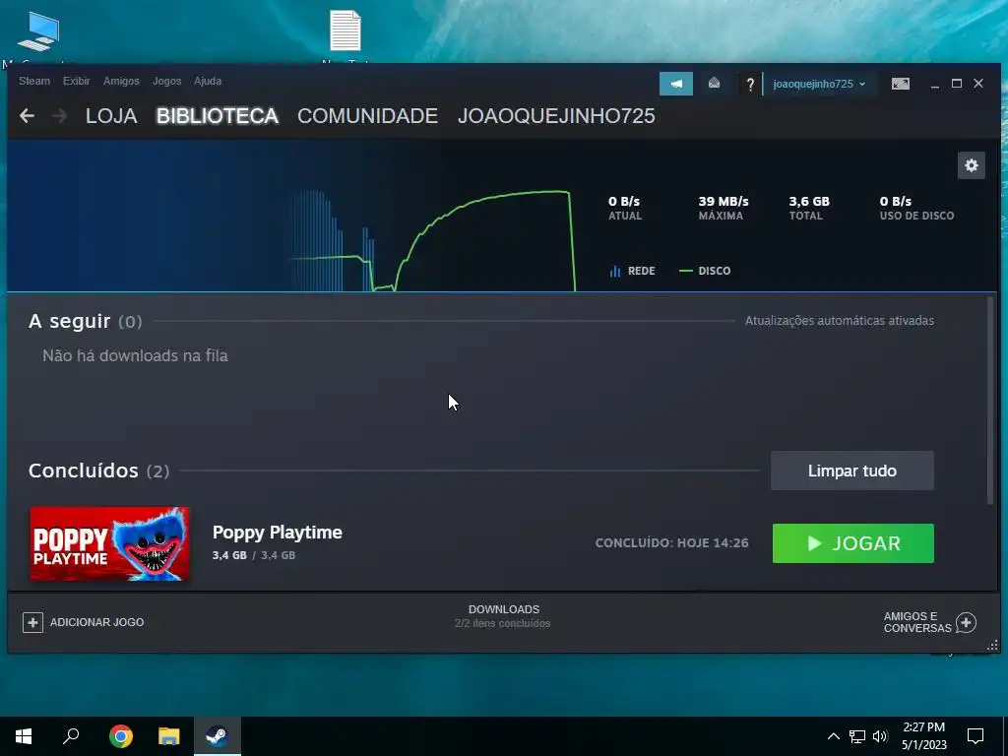Switch to the BIBLIOTECA tab
1008x756 pixels.
218,116
